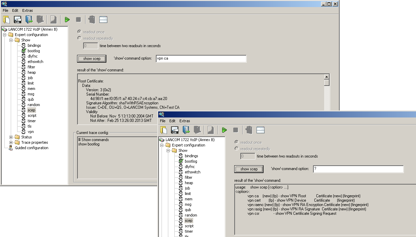Open the Edit menu in the foreground window
416x237 pixels.
[x=172, y=121]
